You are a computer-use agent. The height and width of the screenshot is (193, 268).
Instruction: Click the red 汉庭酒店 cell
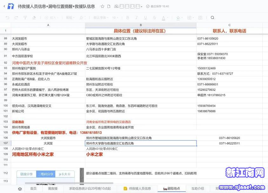point(48,122)
